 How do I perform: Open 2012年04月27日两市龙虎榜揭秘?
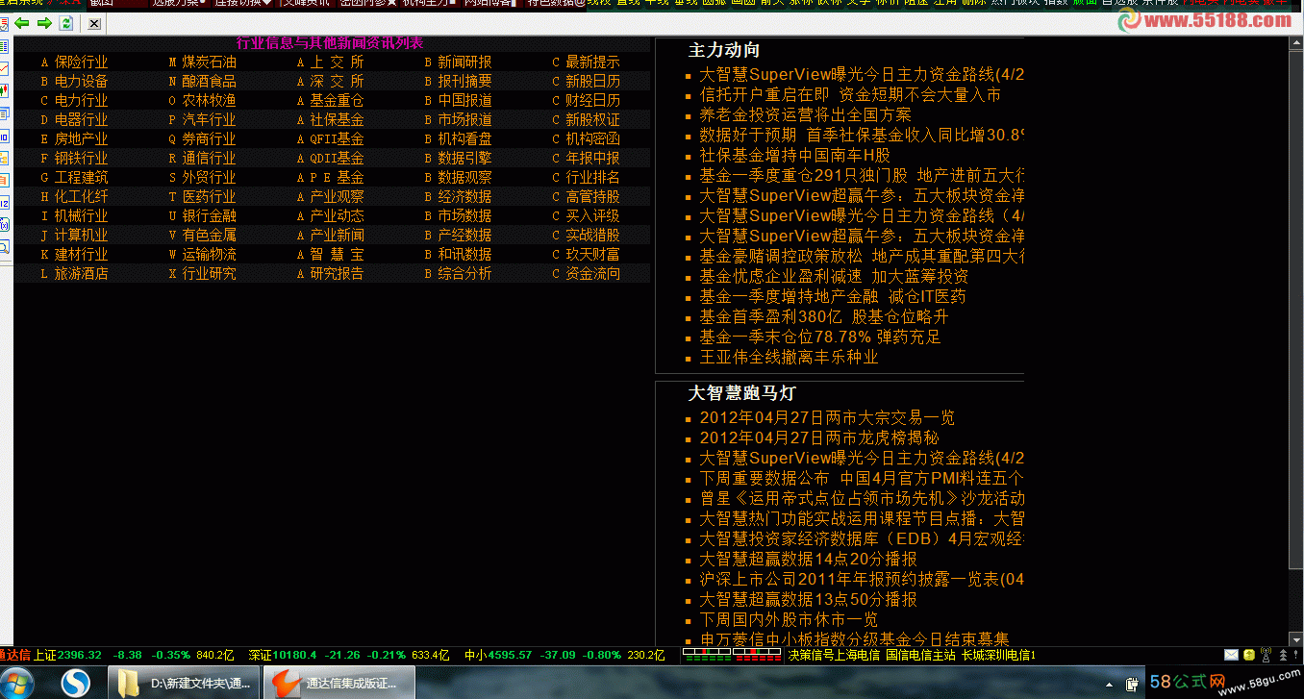coord(819,437)
